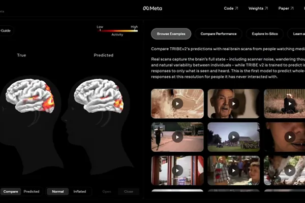Open the Paper link
This screenshot has width=305, height=203.
click(286, 8)
